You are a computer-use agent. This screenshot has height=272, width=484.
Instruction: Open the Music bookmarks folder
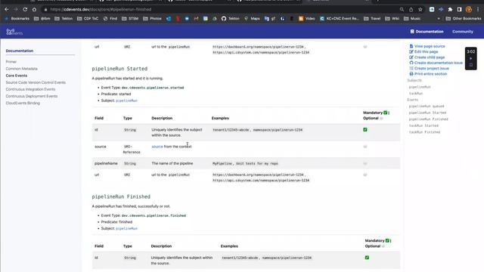pyautogui.click(x=412, y=18)
